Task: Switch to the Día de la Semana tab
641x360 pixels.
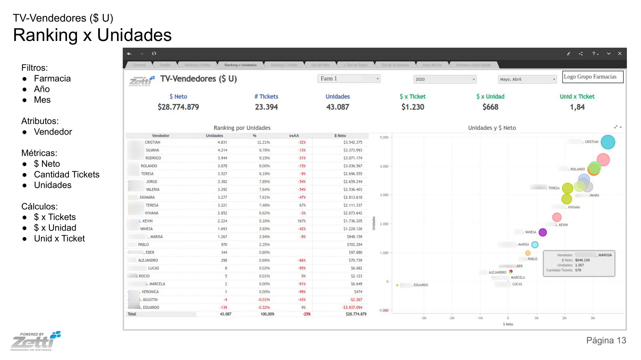Action: [x=395, y=65]
